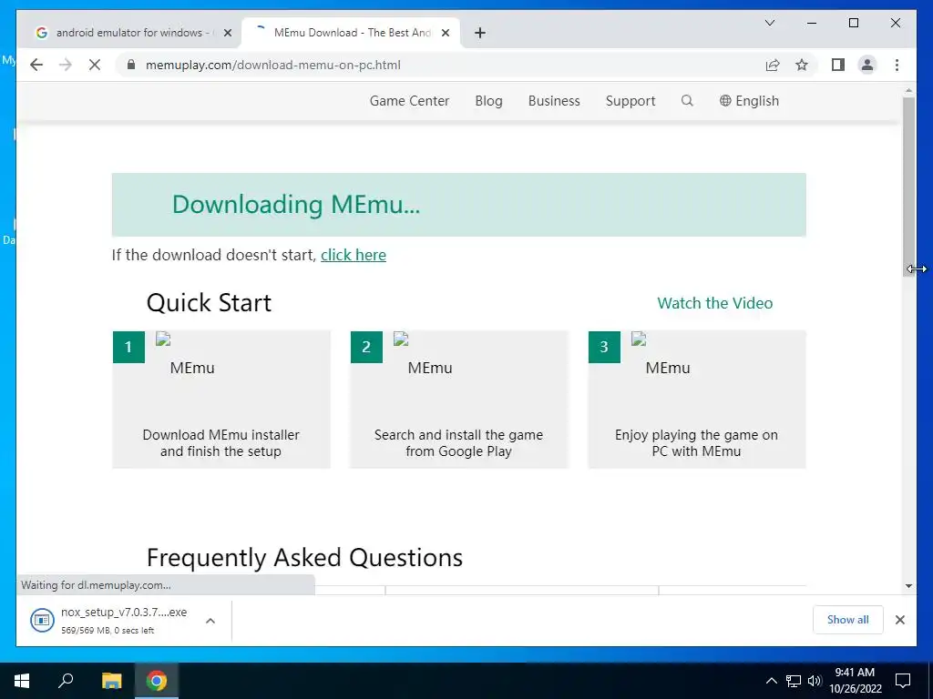This screenshot has height=699, width=933.
Task: Expand the nox_setup download options chevron
Action: tap(210, 621)
